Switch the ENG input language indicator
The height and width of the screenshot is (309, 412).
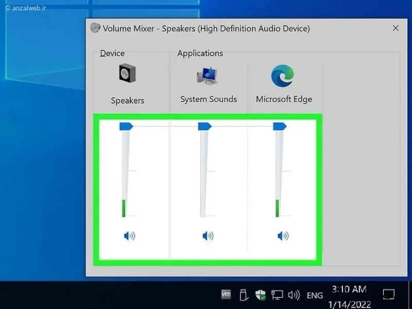point(315,295)
